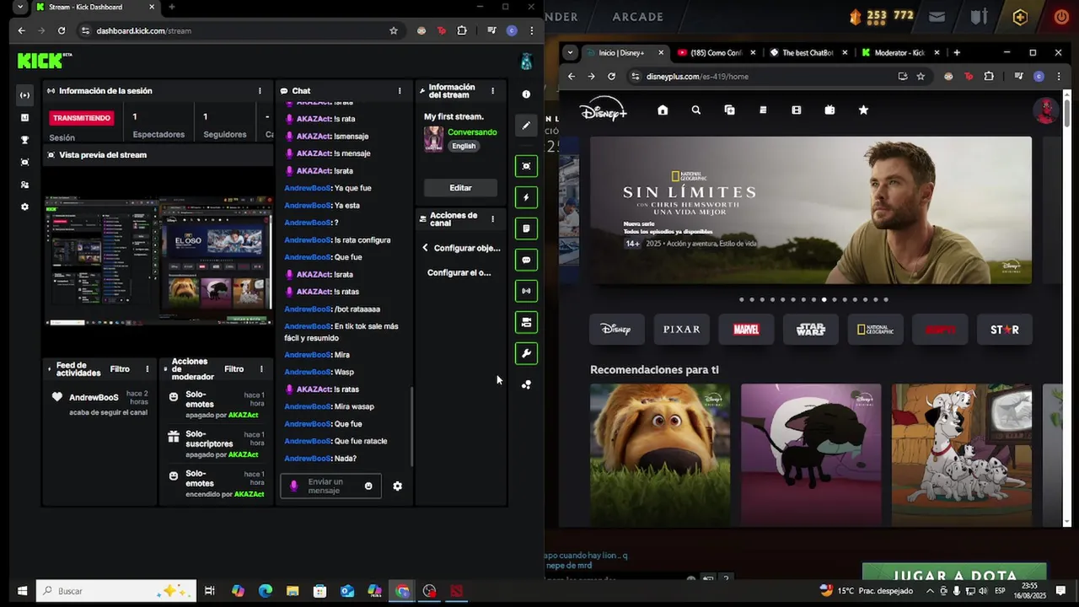Open Acciones de moderador three-dot menu
Image resolution: width=1079 pixels, height=607 pixels.
pos(261,369)
